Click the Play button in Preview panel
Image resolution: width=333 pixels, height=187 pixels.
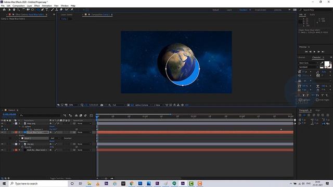coord(314,52)
